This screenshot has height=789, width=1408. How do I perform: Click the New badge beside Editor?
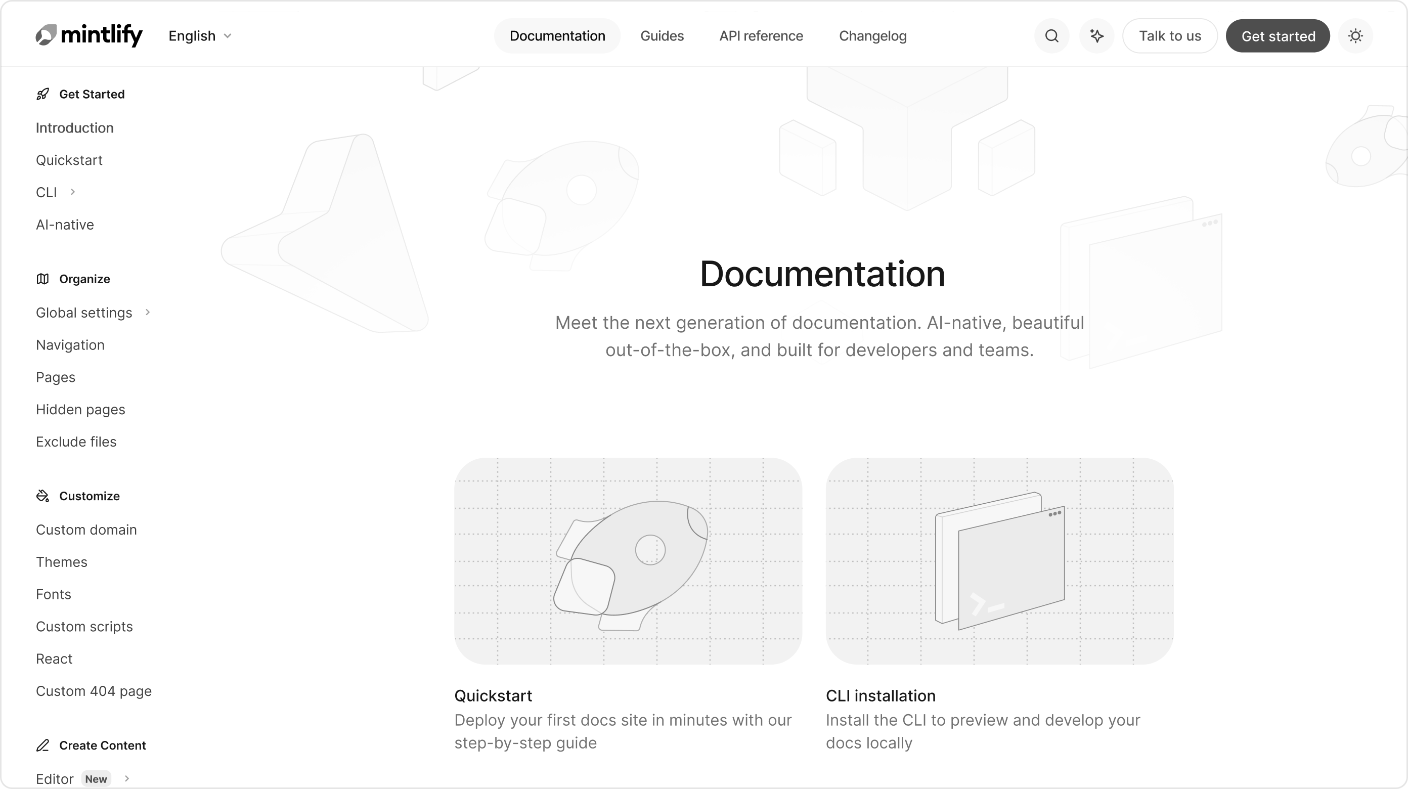pyautogui.click(x=96, y=779)
